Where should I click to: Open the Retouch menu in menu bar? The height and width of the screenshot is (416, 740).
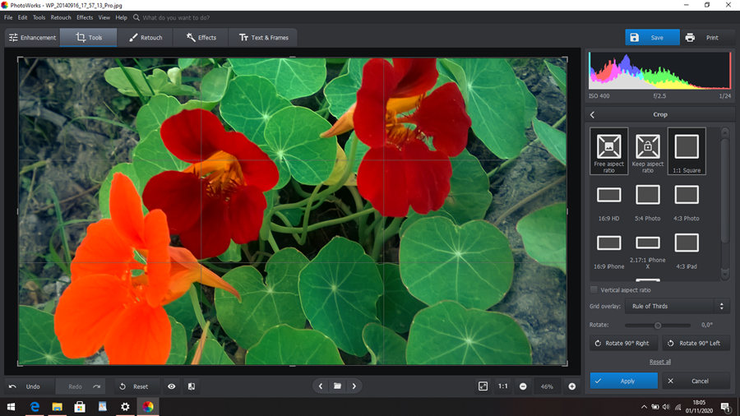(61, 17)
